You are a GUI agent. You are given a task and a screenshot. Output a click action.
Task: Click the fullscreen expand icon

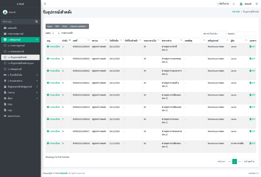click(x=257, y=4)
